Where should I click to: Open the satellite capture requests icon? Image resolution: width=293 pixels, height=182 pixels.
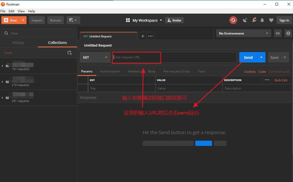tap(245, 20)
